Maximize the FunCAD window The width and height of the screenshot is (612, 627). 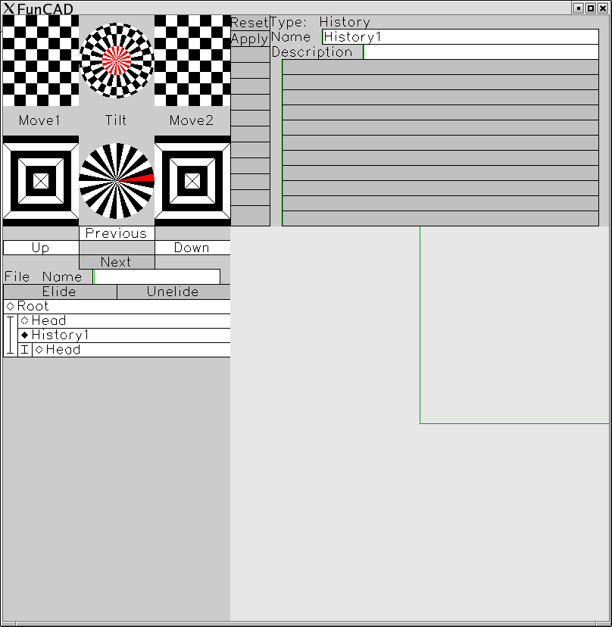click(x=590, y=8)
